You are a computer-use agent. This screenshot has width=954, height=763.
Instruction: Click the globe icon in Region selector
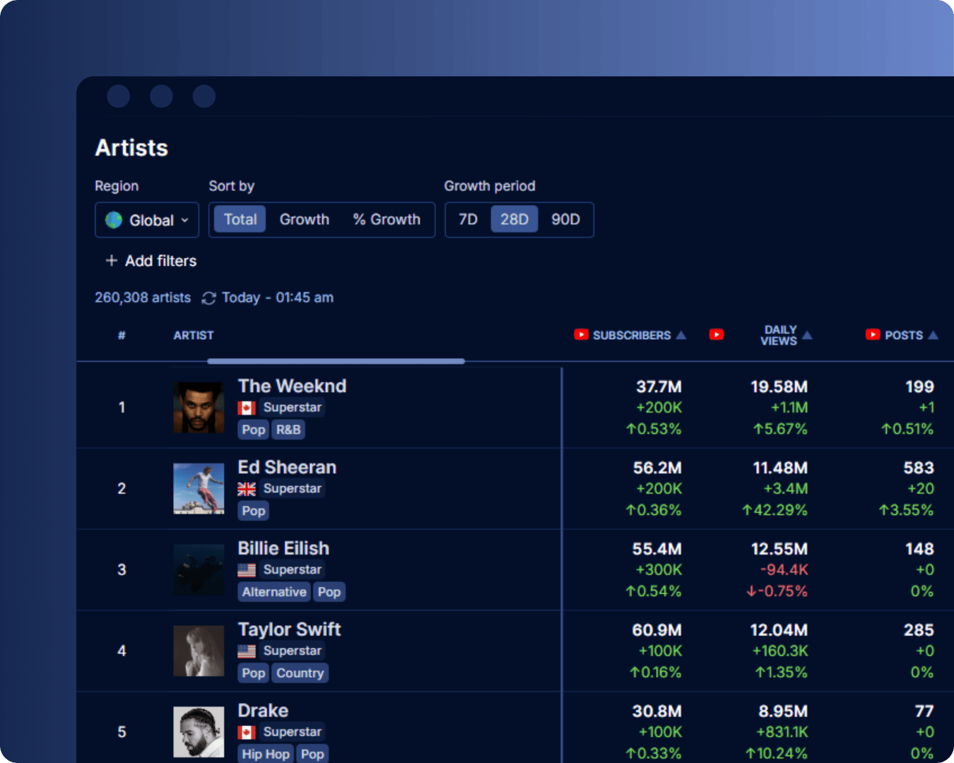click(x=114, y=220)
